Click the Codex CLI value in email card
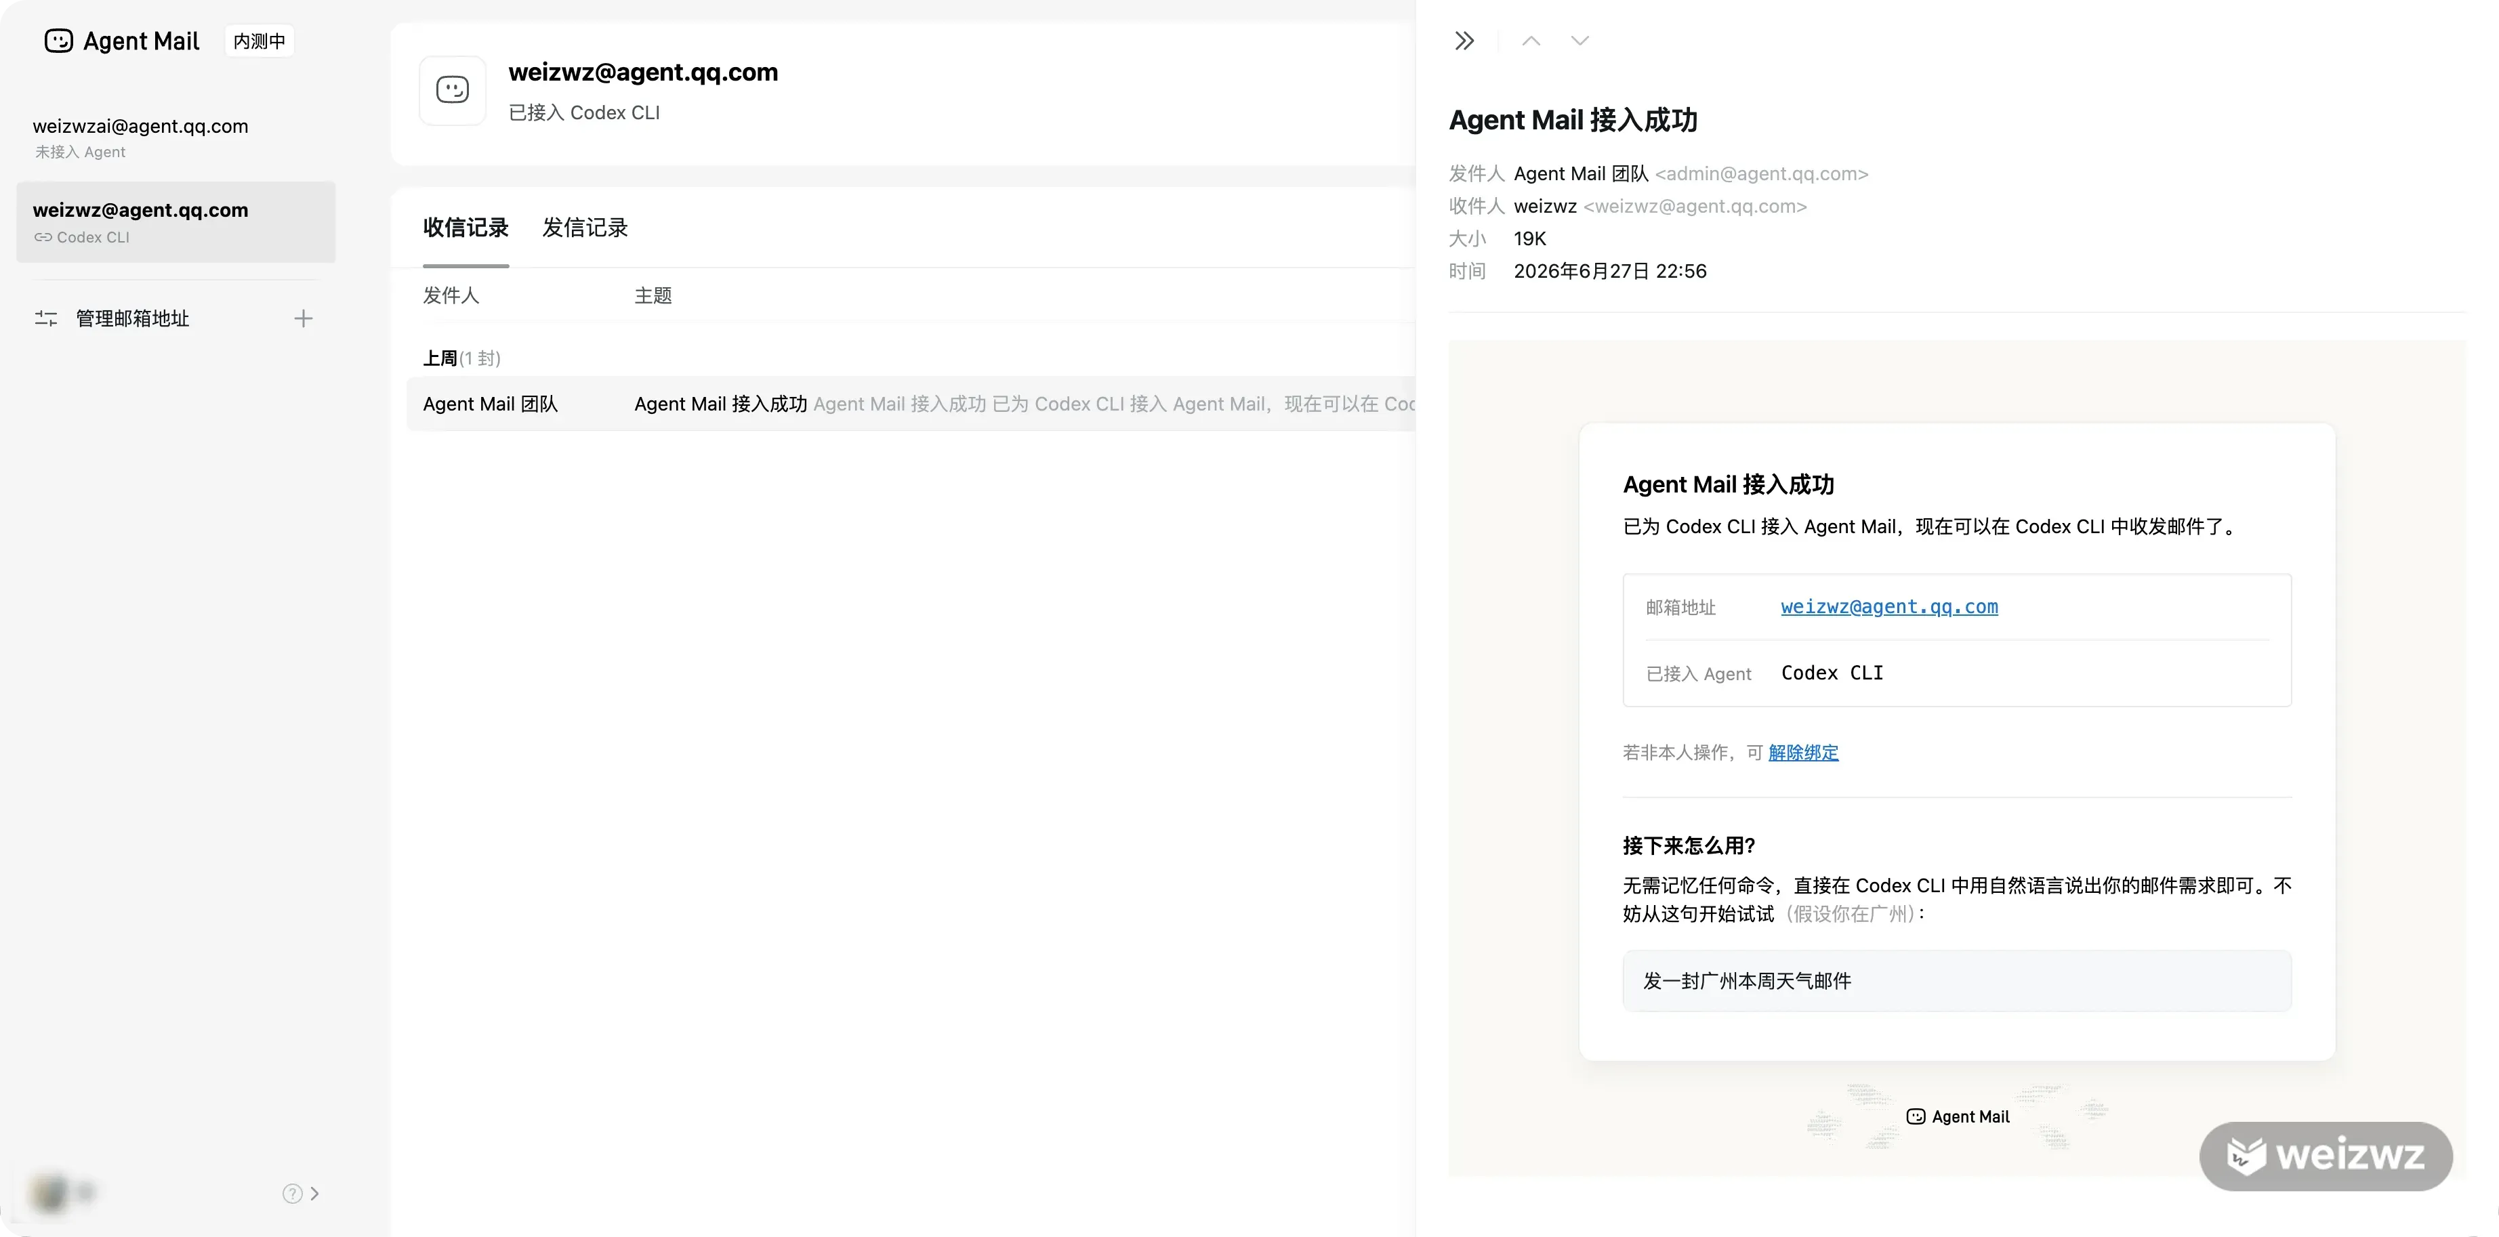Screen dimensions: 2499x1237 tap(1832, 672)
